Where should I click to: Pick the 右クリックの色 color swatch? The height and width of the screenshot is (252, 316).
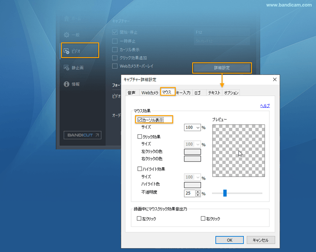pyautogui.click(x=192, y=158)
